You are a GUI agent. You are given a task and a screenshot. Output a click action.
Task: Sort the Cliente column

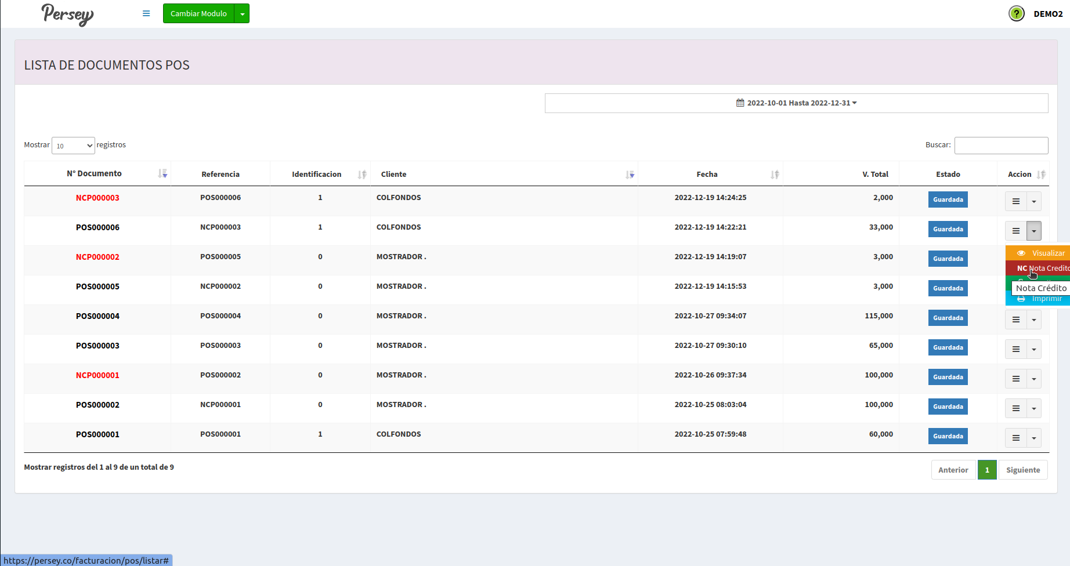(x=630, y=175)
